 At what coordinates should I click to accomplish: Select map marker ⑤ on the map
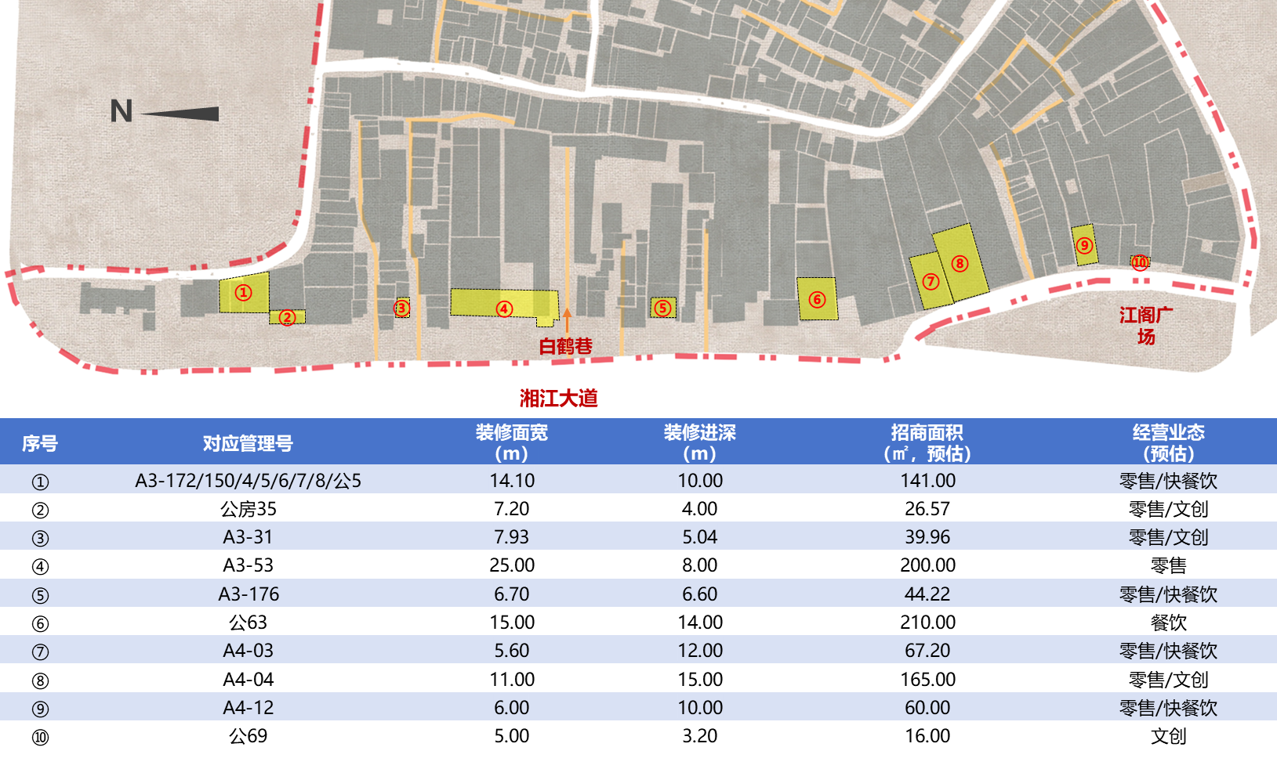pos(662,308)
